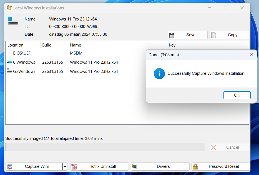Image resolution: width=259 pixels, height=175 pixels.
Task: Click the Copy button
Action: [x=229, y=35]
